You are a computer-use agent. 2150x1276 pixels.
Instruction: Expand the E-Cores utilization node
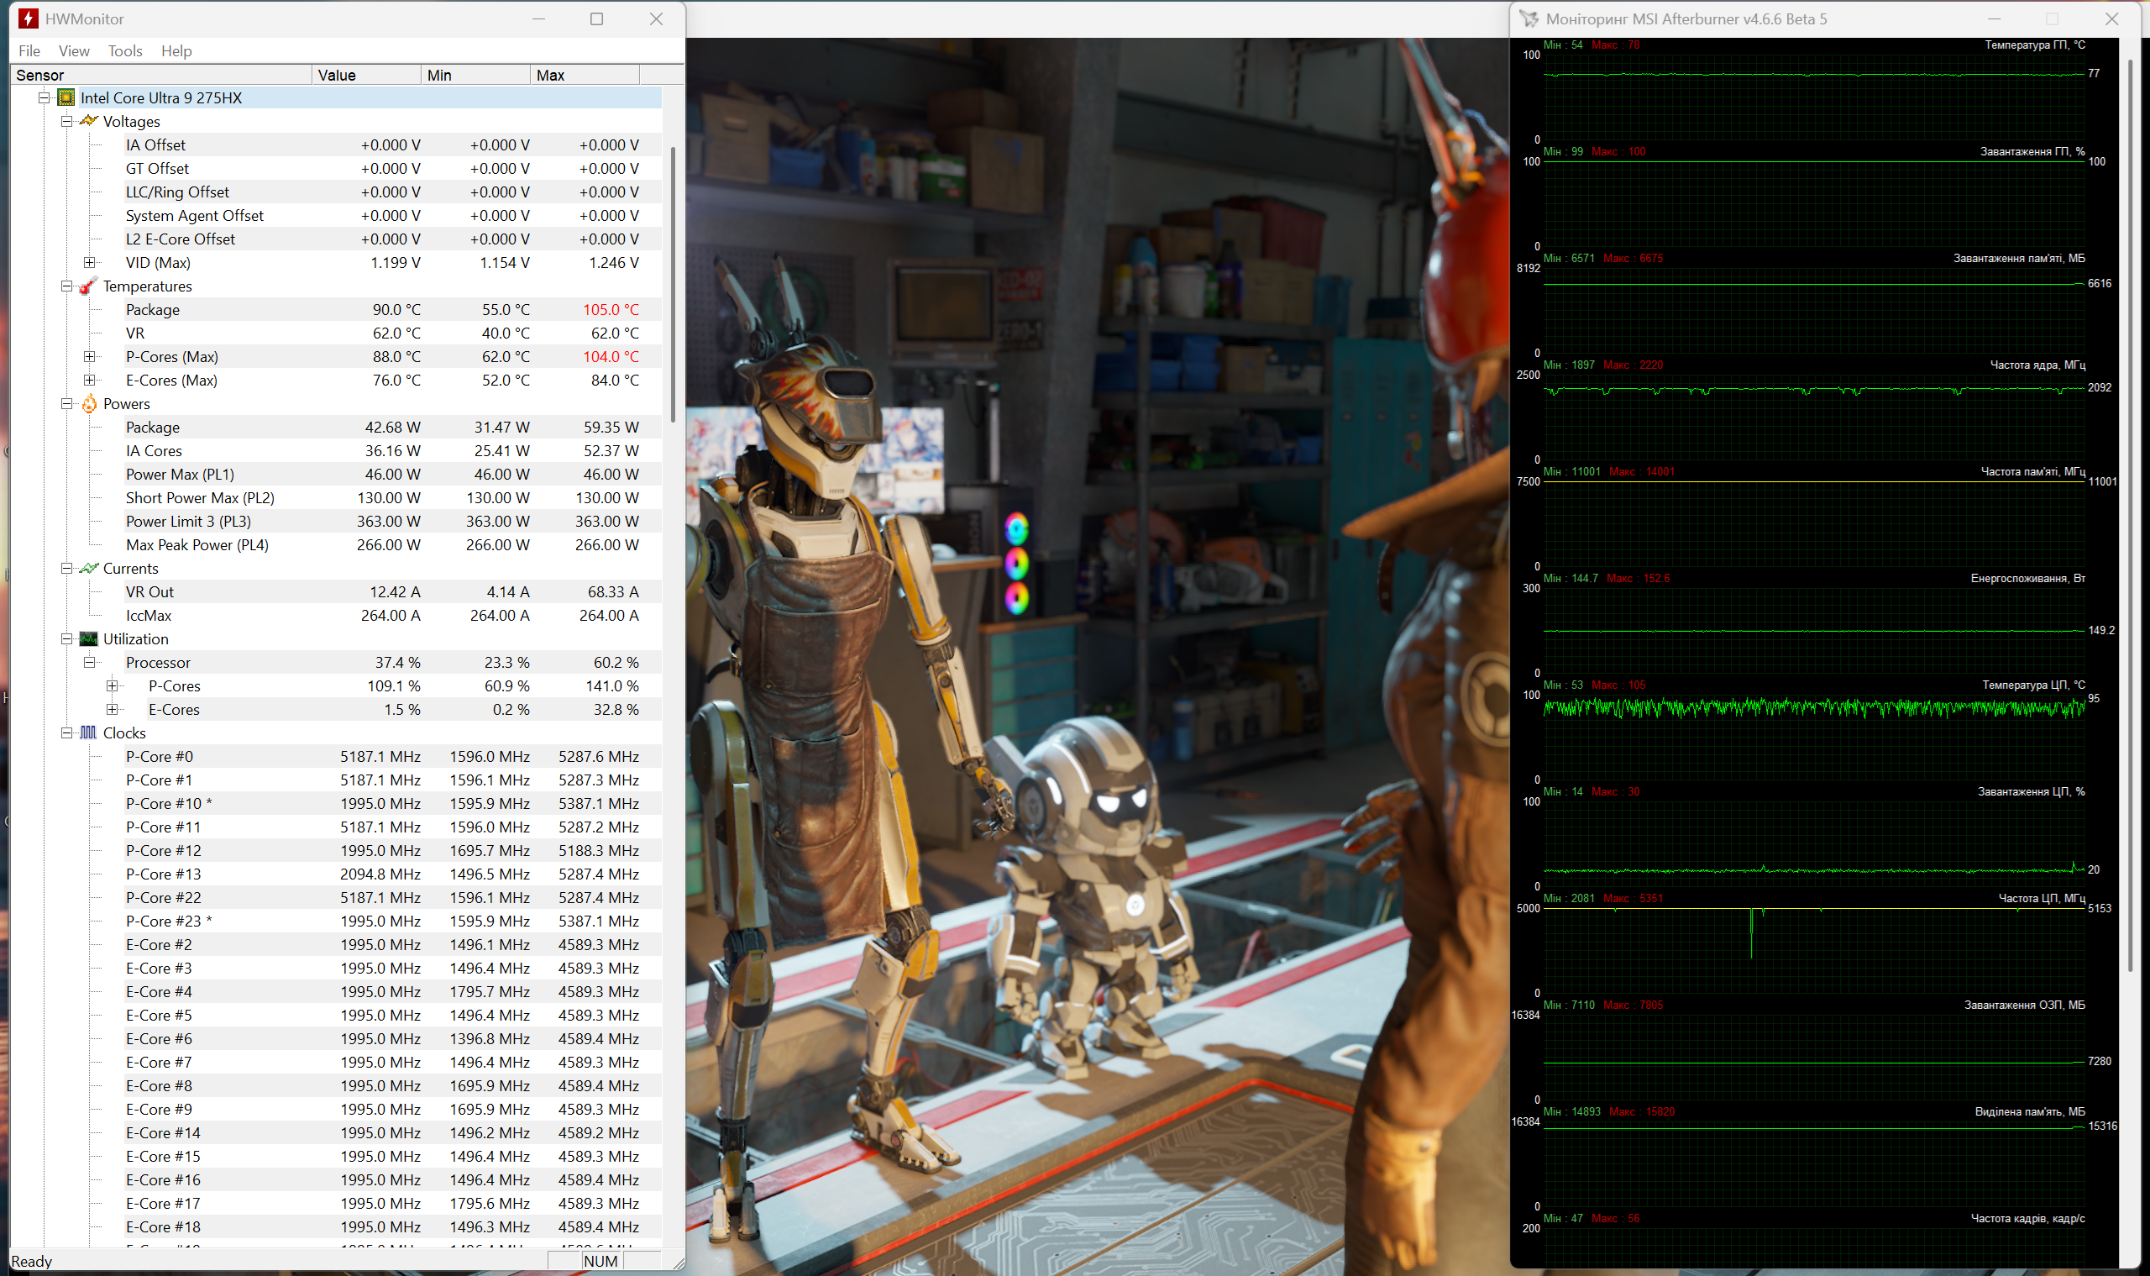(112, 709)
